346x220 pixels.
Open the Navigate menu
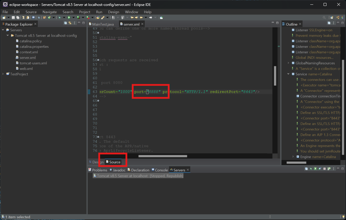(x=49, y=12)
